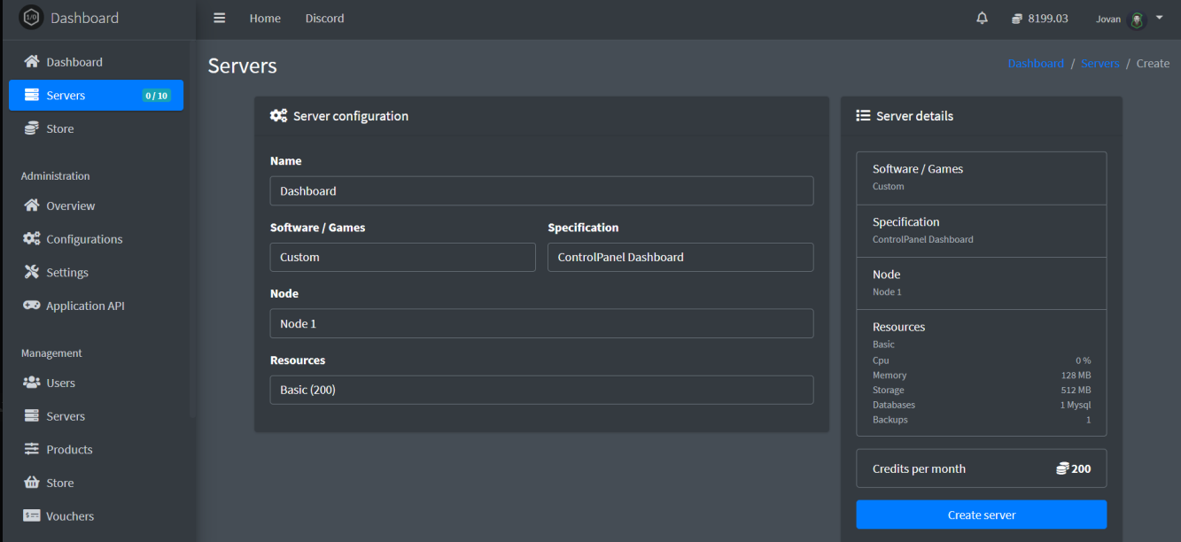1181x542 pixels.
Task: Open the Settings wrench in the sidebar
Action: coord(31,272)
